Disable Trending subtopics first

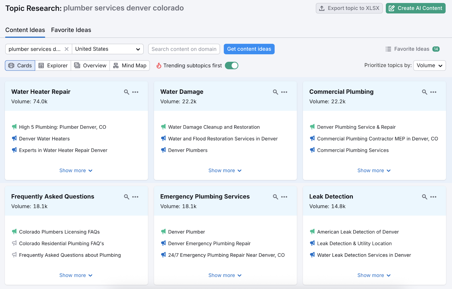(x=231, y=65)
